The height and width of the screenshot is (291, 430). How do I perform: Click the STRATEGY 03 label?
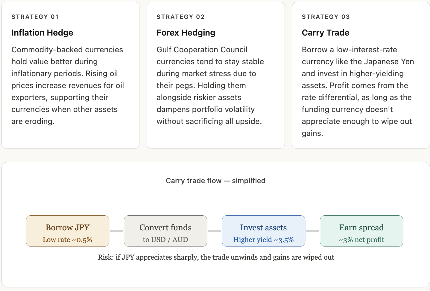pyautogui.click(x=326, y=17)
